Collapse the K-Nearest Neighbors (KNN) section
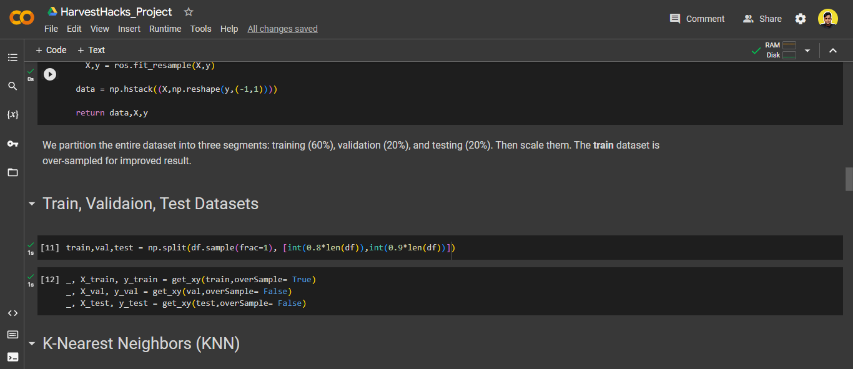 32,344
